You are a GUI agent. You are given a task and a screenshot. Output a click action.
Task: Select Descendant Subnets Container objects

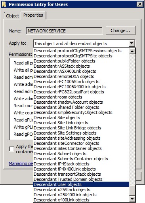click(81, 159)
